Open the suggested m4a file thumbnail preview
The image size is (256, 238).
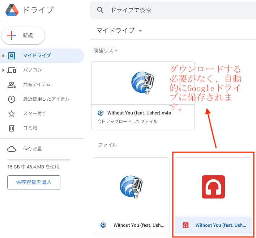(143, 83)
